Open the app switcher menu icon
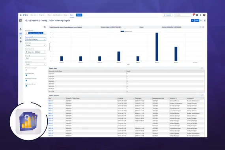This screenshot has width=225, height=150. (x=21, y=15)
